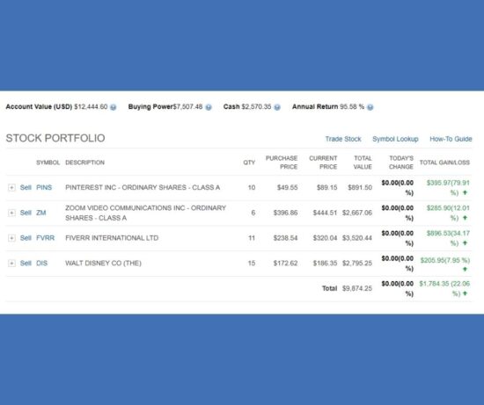Click the DIS purchase price $172.62
Viewport: 484px width, 405px height.
[285, 264]
